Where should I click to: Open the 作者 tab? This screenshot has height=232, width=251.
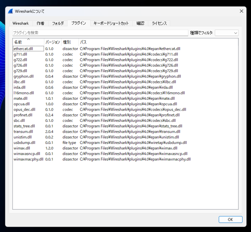pyautogui.click(x=40, y=23)
